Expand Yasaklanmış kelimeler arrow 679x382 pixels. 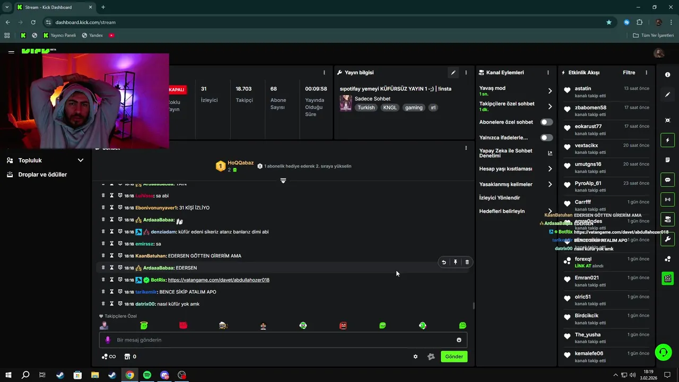[550, 184]
